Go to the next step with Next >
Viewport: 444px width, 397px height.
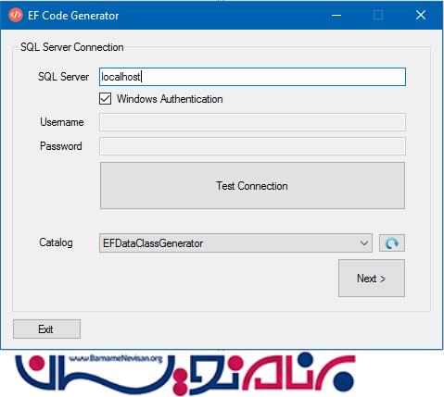click(372, 279)
